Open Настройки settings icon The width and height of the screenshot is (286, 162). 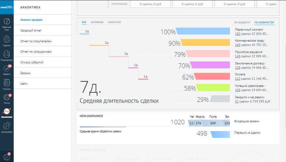(7, 127)
